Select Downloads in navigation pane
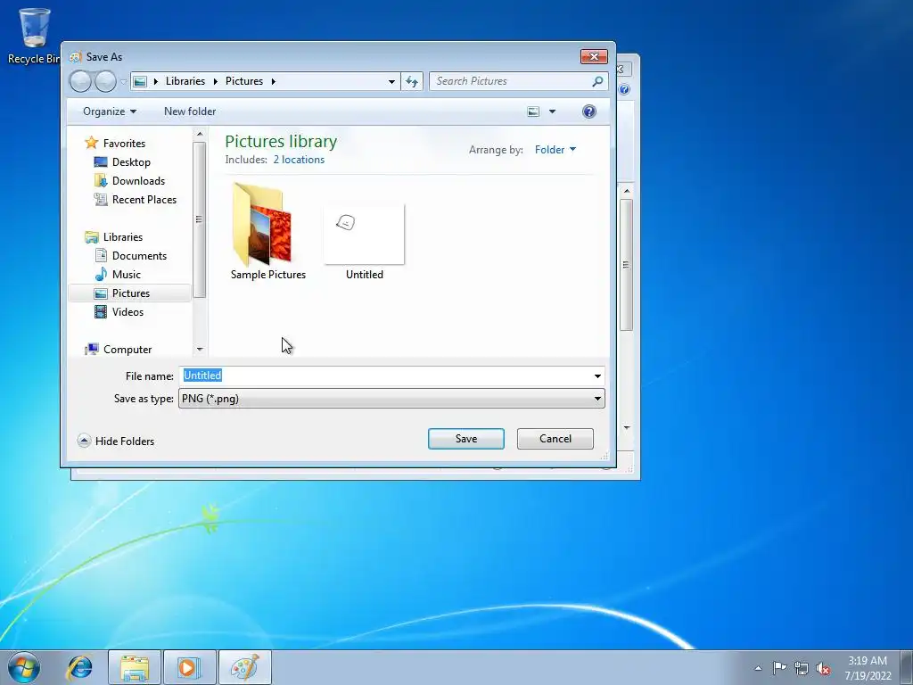This screenshot has height=685, width=913. pyautogui.click(x=138, y=180)
